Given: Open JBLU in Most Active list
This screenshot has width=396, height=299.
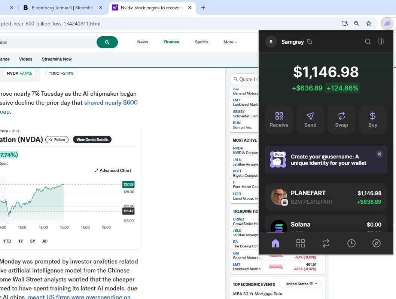Looking at the screenshot, I should pos(237,160).
